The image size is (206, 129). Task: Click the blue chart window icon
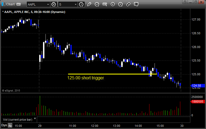coord(4,4)
